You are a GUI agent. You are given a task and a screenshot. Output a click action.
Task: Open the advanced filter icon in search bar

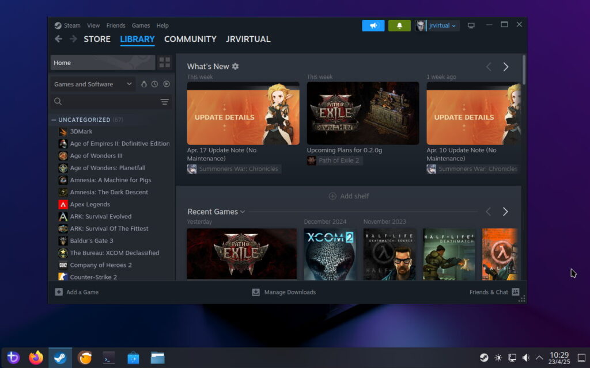165,101
